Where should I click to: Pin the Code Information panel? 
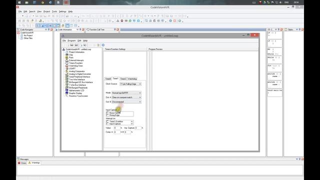tap(80, 29)
